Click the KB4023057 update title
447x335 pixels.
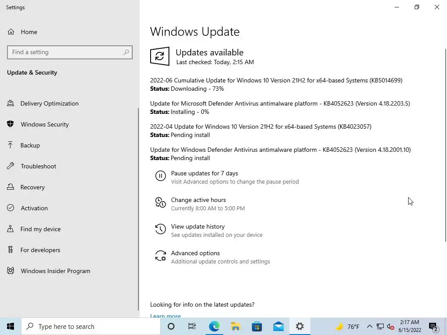tap(261, 126)
